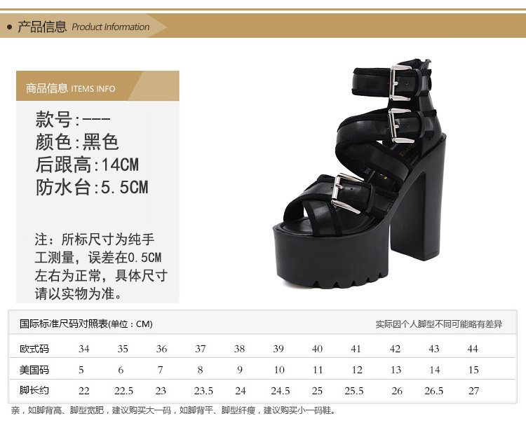526x423 pixels.
Task: Click EU size 35 cell
Action: point(123,349)
